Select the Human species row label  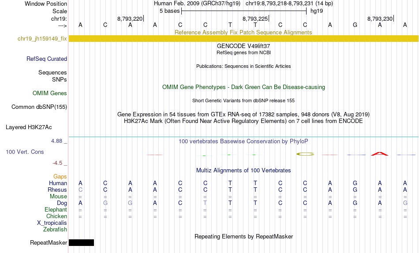coord(58,183)
